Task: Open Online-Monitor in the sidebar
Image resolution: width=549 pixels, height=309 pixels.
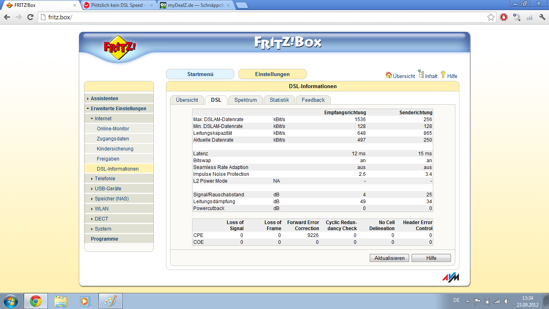Action: pyautogui.click(x=113, y=129)
